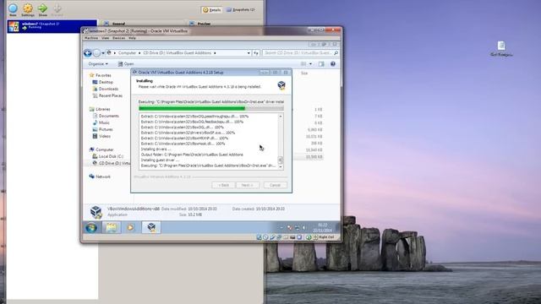This screenshot has width=541, height=304.
Task: Open the Machine menu of the VM window
Action: pos(91,38)
